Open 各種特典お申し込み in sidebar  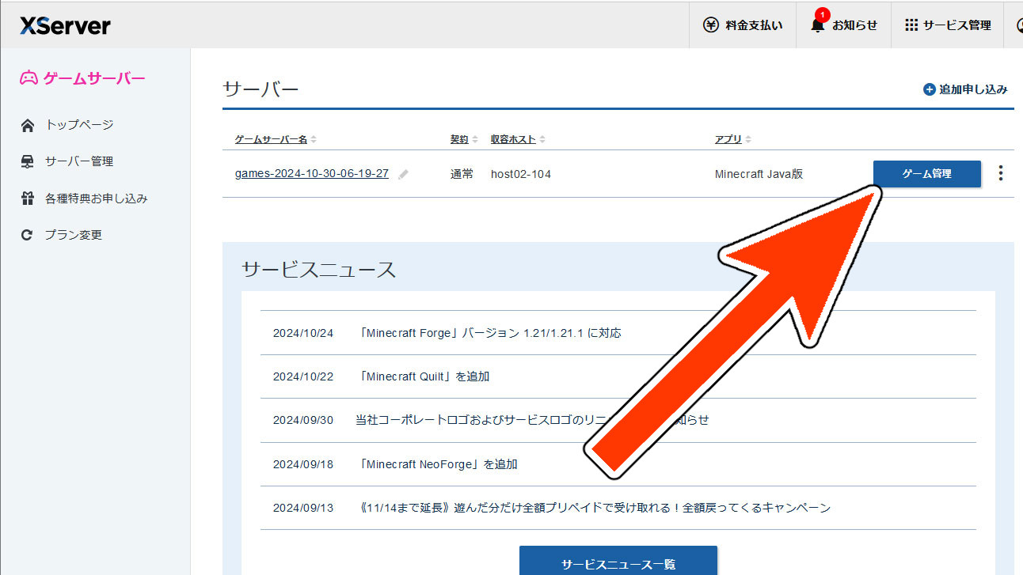97,199
